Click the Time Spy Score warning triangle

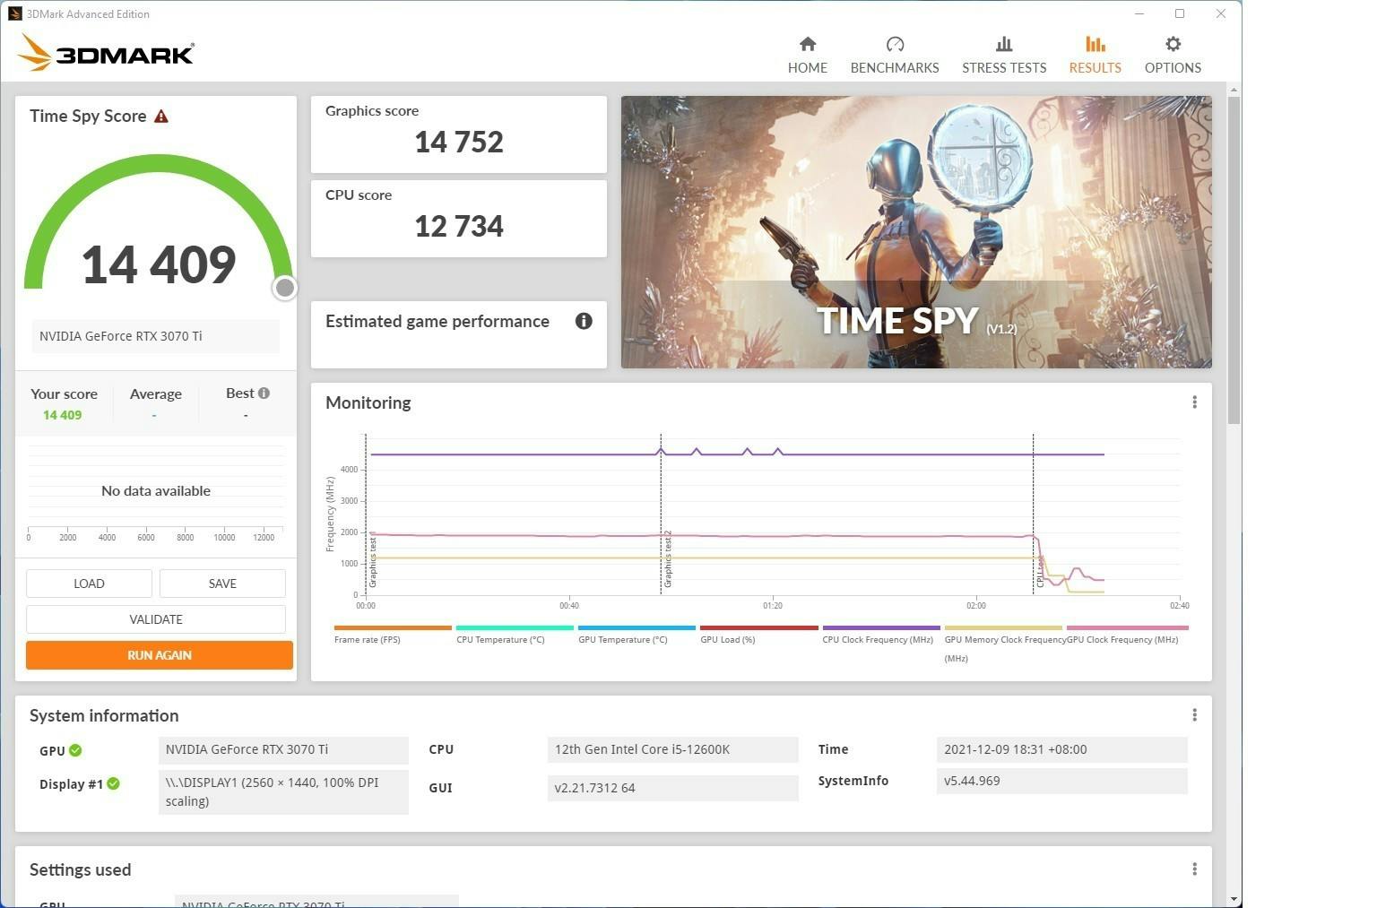tap(161, 117)
